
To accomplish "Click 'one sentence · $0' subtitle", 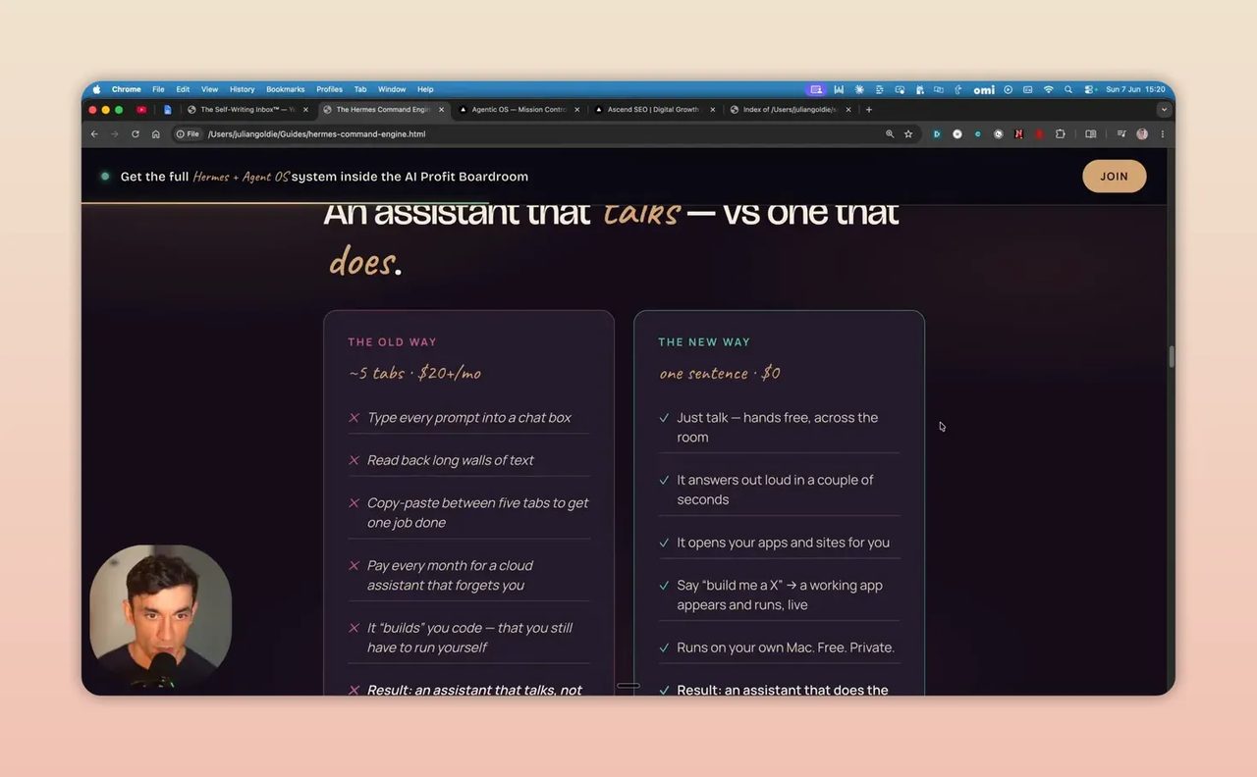I will pyautogui.click(x=720, y=373).
